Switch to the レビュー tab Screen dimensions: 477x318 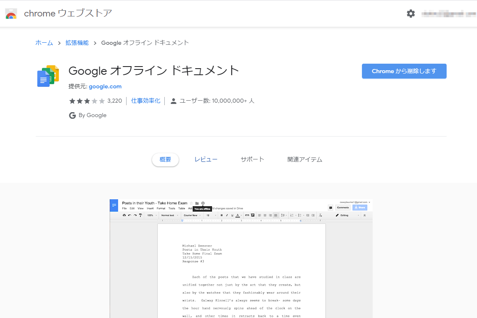pos(206,159)
